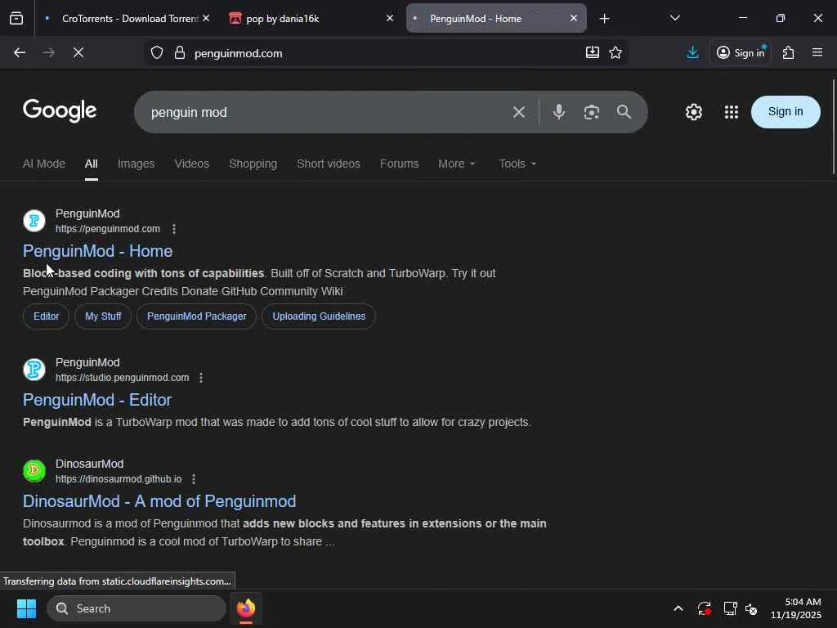Open the tracking protection shield icon
The height and width of the screenshot is (628, 837).
[156, 53]
